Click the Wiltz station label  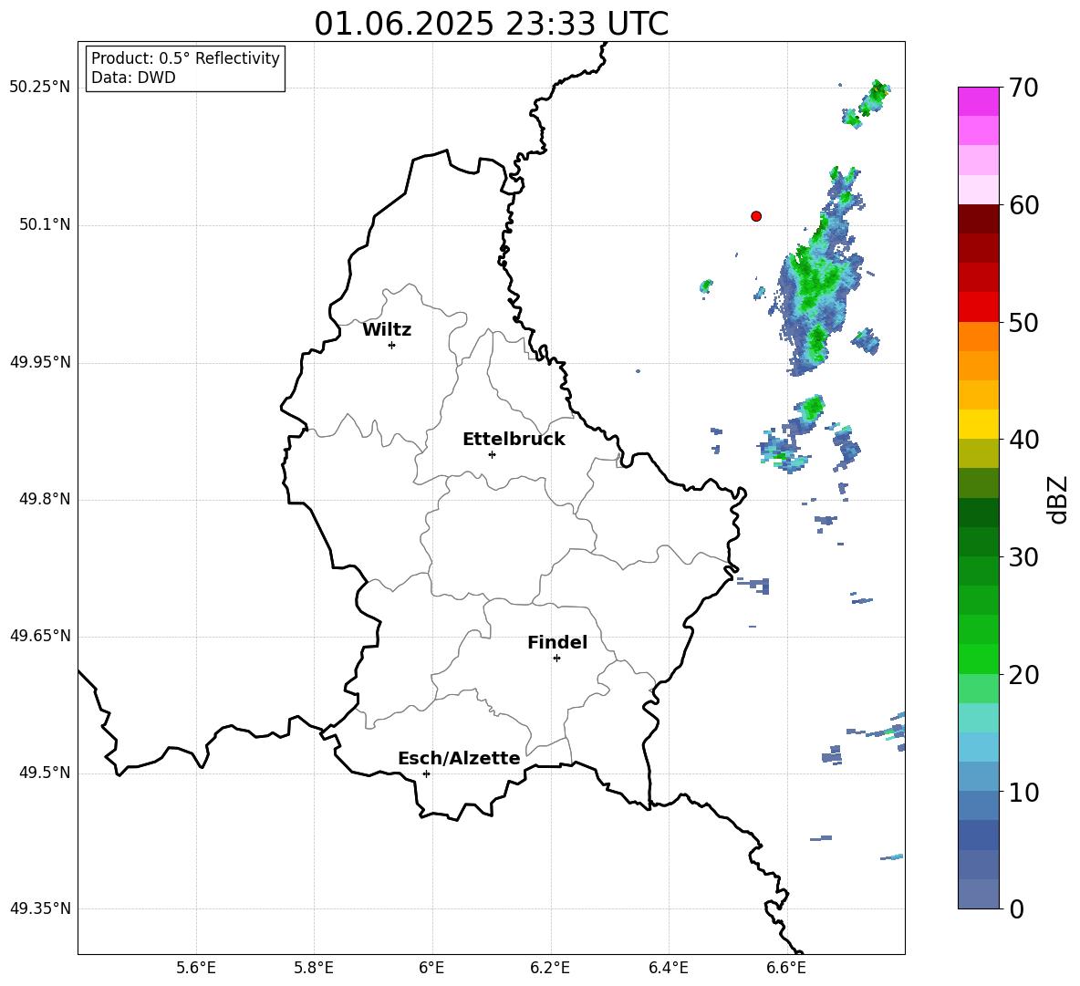click(387, 330)
